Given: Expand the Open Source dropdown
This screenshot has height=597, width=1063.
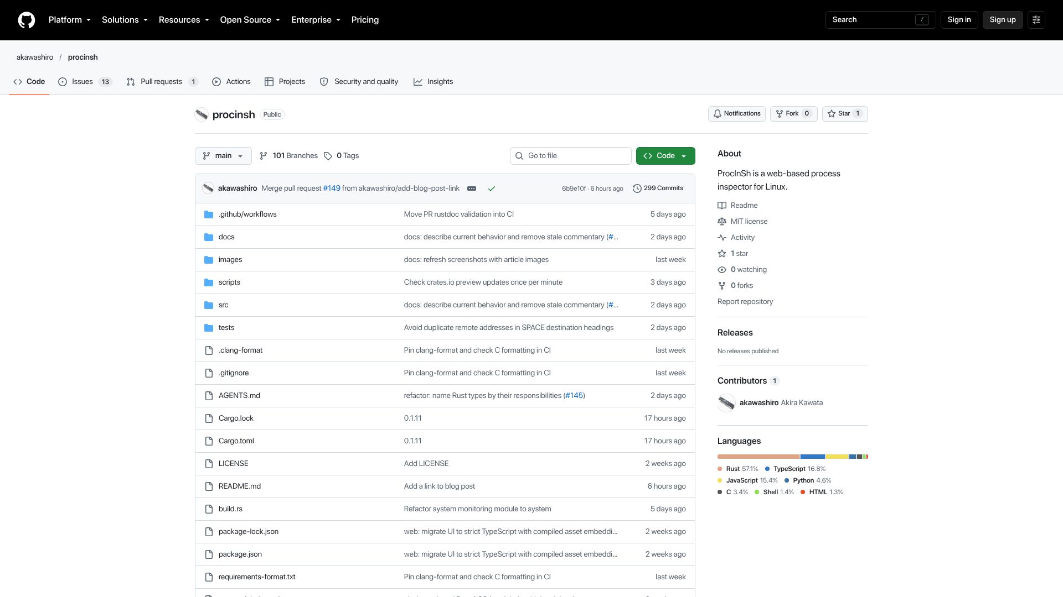Looking at the screenshot, I should point(250,20).
